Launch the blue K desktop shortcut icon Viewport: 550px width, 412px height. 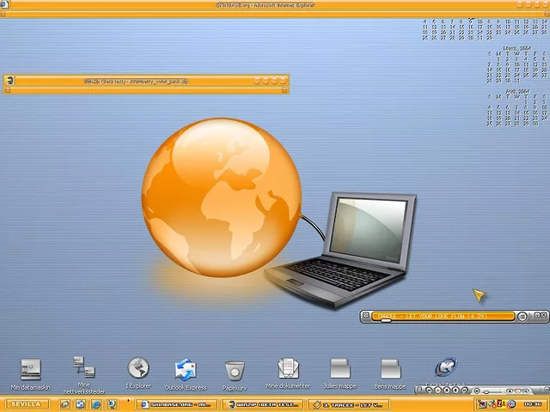tap(446, 367)
